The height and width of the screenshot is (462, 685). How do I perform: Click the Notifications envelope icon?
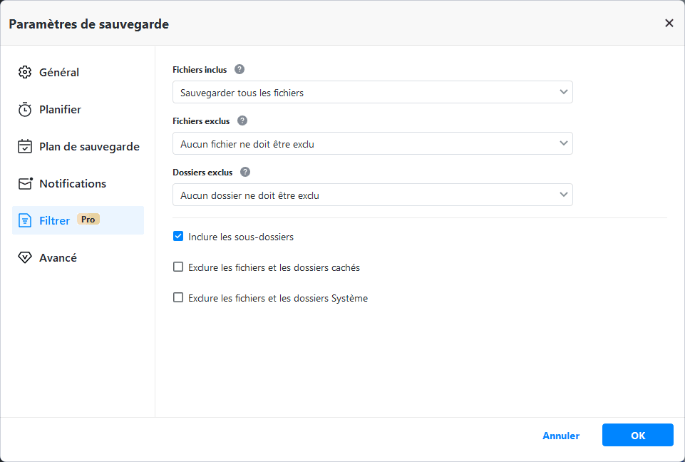[x=26, y=184]
